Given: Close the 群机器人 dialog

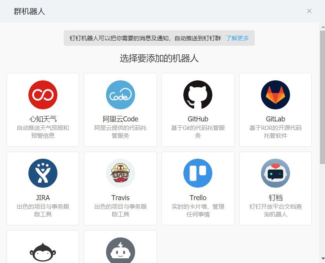Looking at the screenshot, I should click(x=309, y=11).
